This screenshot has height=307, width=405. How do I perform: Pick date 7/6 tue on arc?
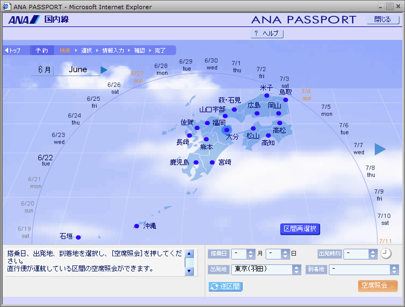point(344,128)
